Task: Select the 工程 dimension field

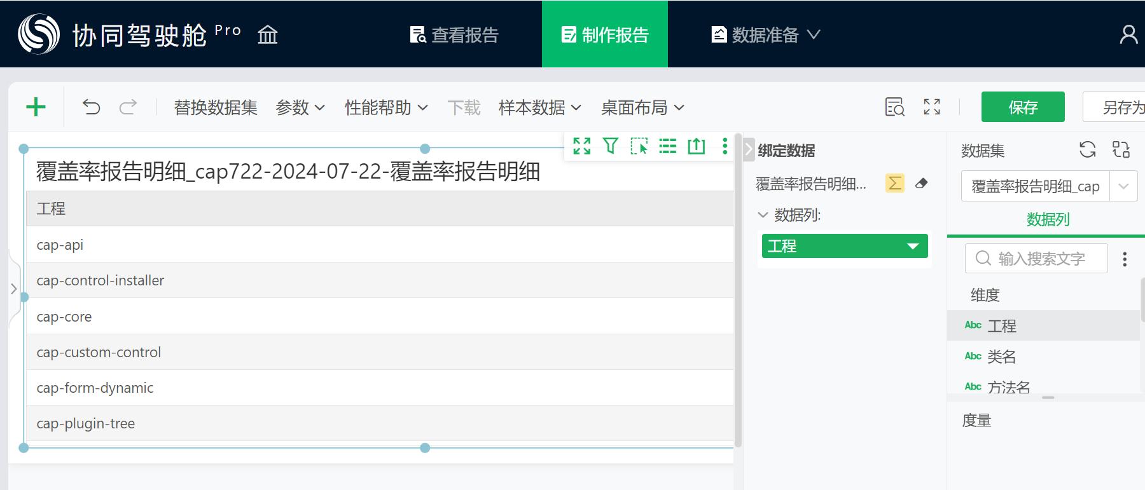Action: coord(1043,325)
